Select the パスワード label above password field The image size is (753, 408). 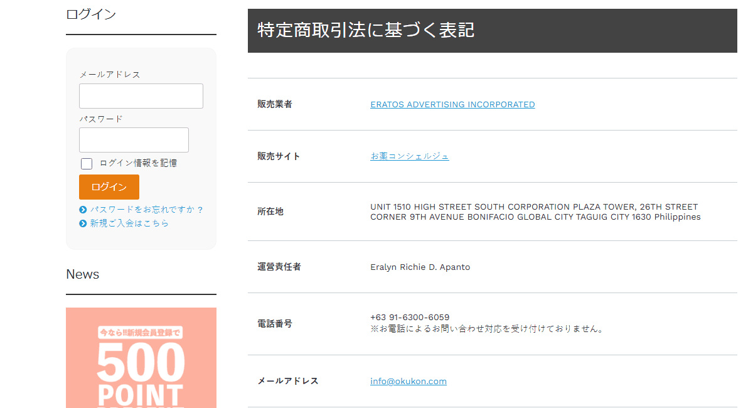click(101, 119)
